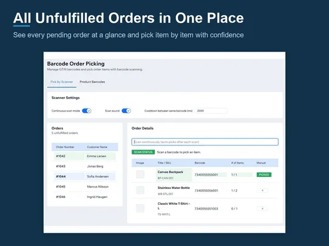Click the 1 / 1 item count
This screenshot has width=329, height=246.
[x=234, y=175]
